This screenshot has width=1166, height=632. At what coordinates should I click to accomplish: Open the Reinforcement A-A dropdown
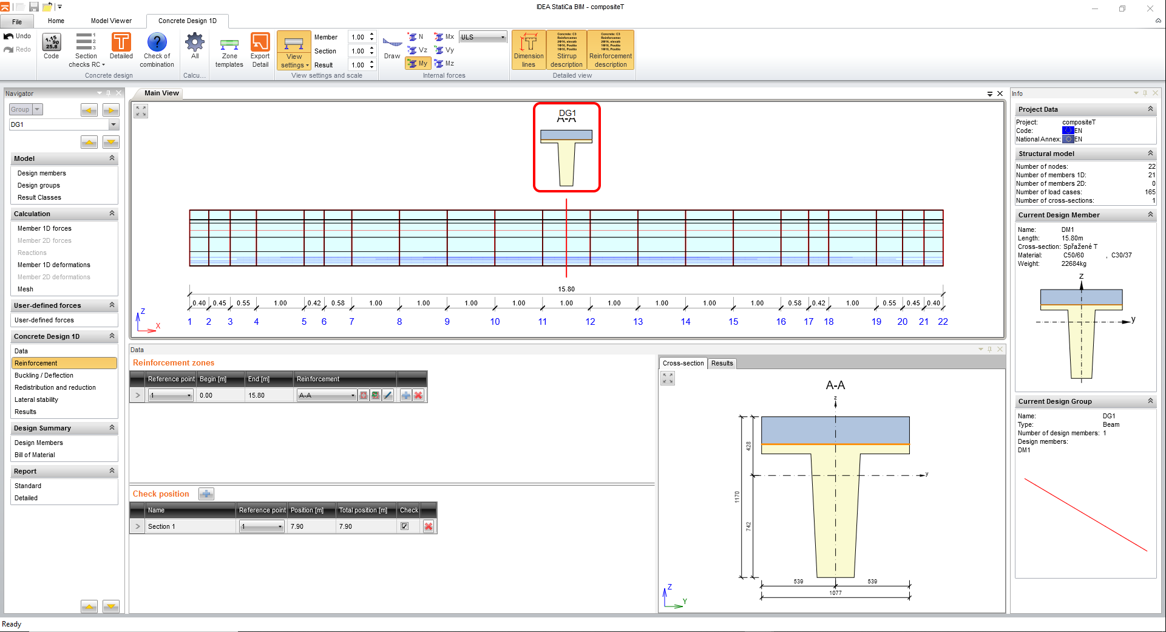[352, 395]
